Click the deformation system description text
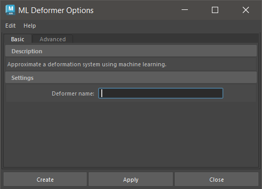 click(87, 64)
